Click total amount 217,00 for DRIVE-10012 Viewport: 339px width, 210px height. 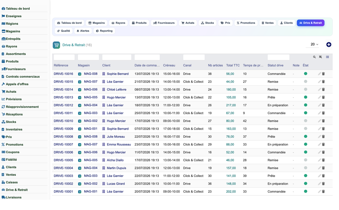231,105
